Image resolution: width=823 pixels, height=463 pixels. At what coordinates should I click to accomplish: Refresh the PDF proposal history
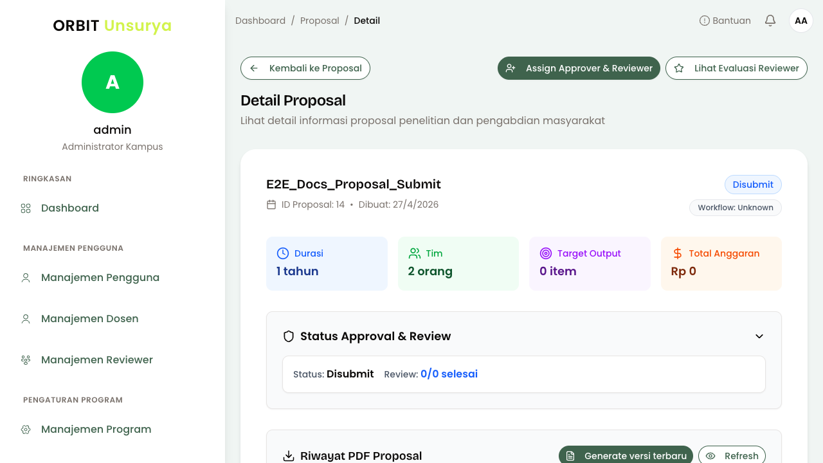click(x=732, y=455)
